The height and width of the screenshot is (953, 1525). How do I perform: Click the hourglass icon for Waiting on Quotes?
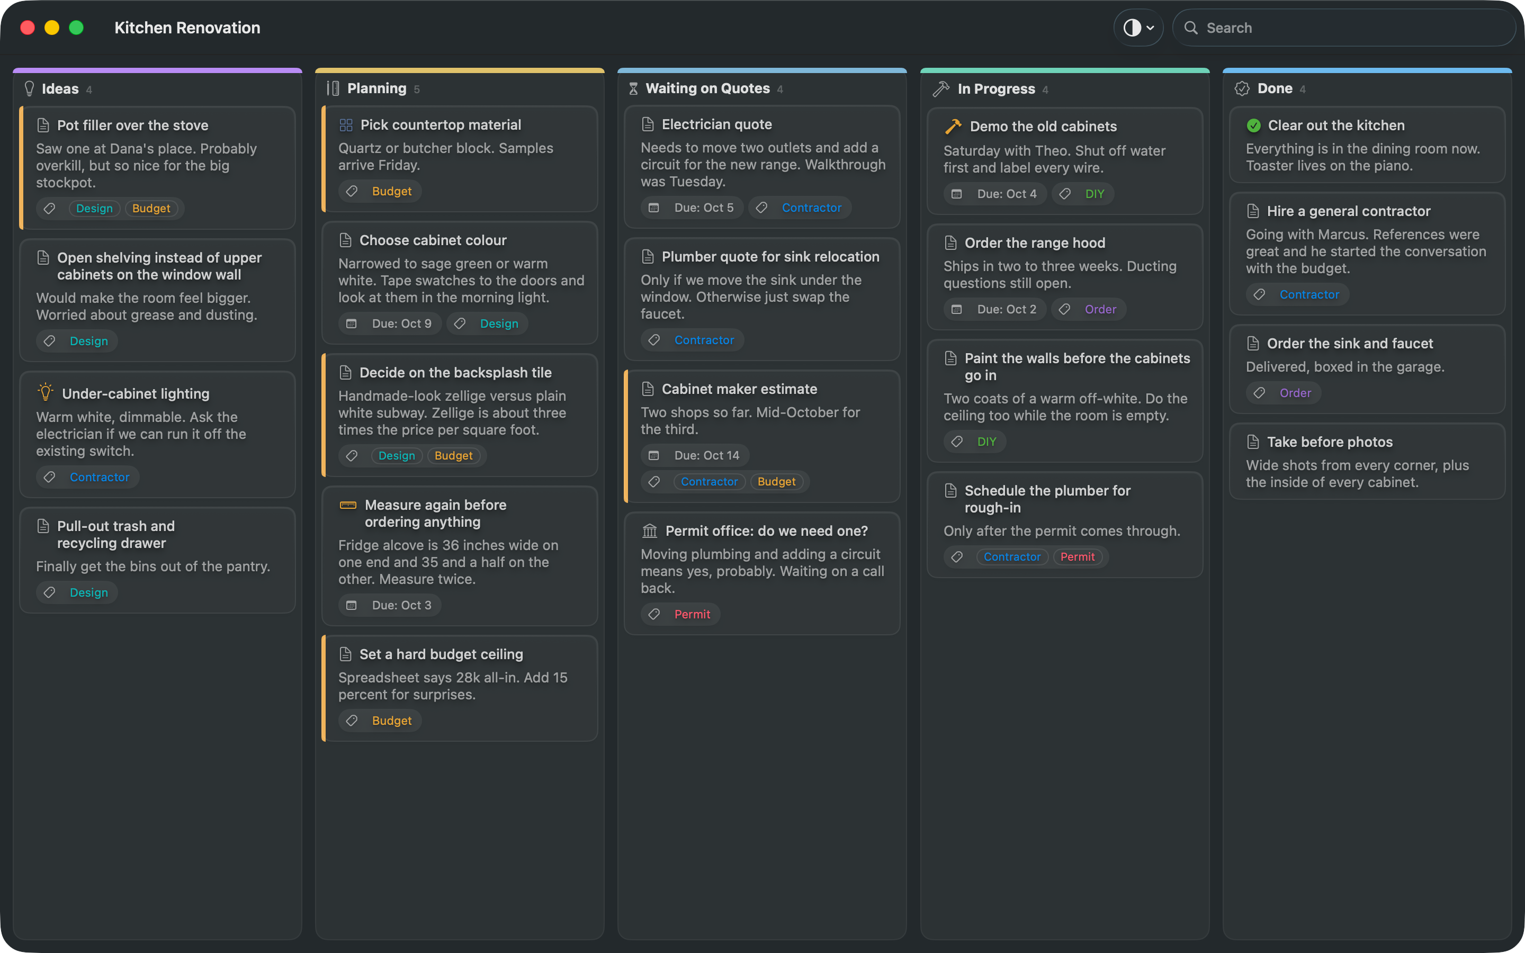point(633,89)
